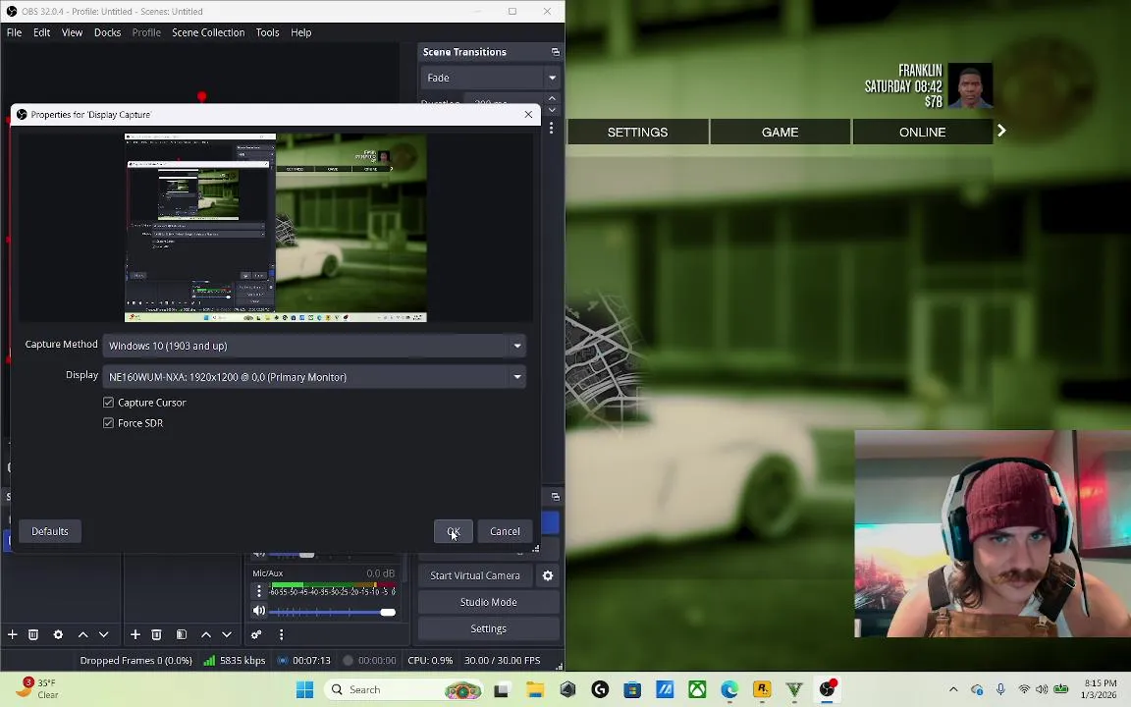The width and height of the screenshot is (1131, 707).
Task: Open the View menu in OBS
Action: coord(72,32)
